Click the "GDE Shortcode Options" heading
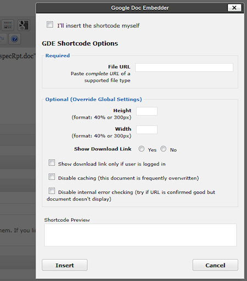Screen dimensions: 247x281 tap(80, 43)
